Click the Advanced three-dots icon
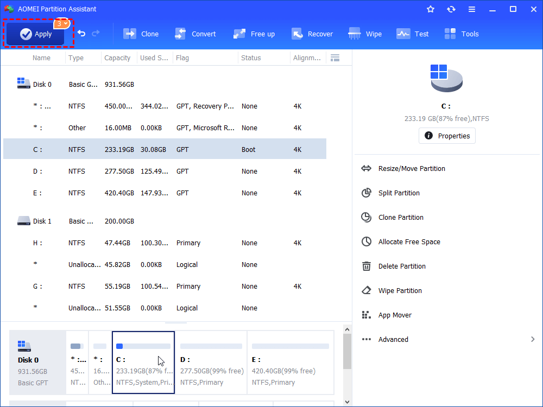 (367, 340)
